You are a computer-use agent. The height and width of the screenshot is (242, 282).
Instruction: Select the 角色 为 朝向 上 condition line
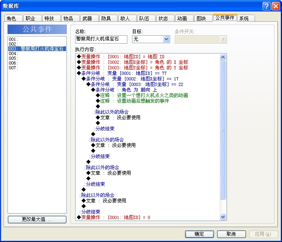(x=124, y=90)
